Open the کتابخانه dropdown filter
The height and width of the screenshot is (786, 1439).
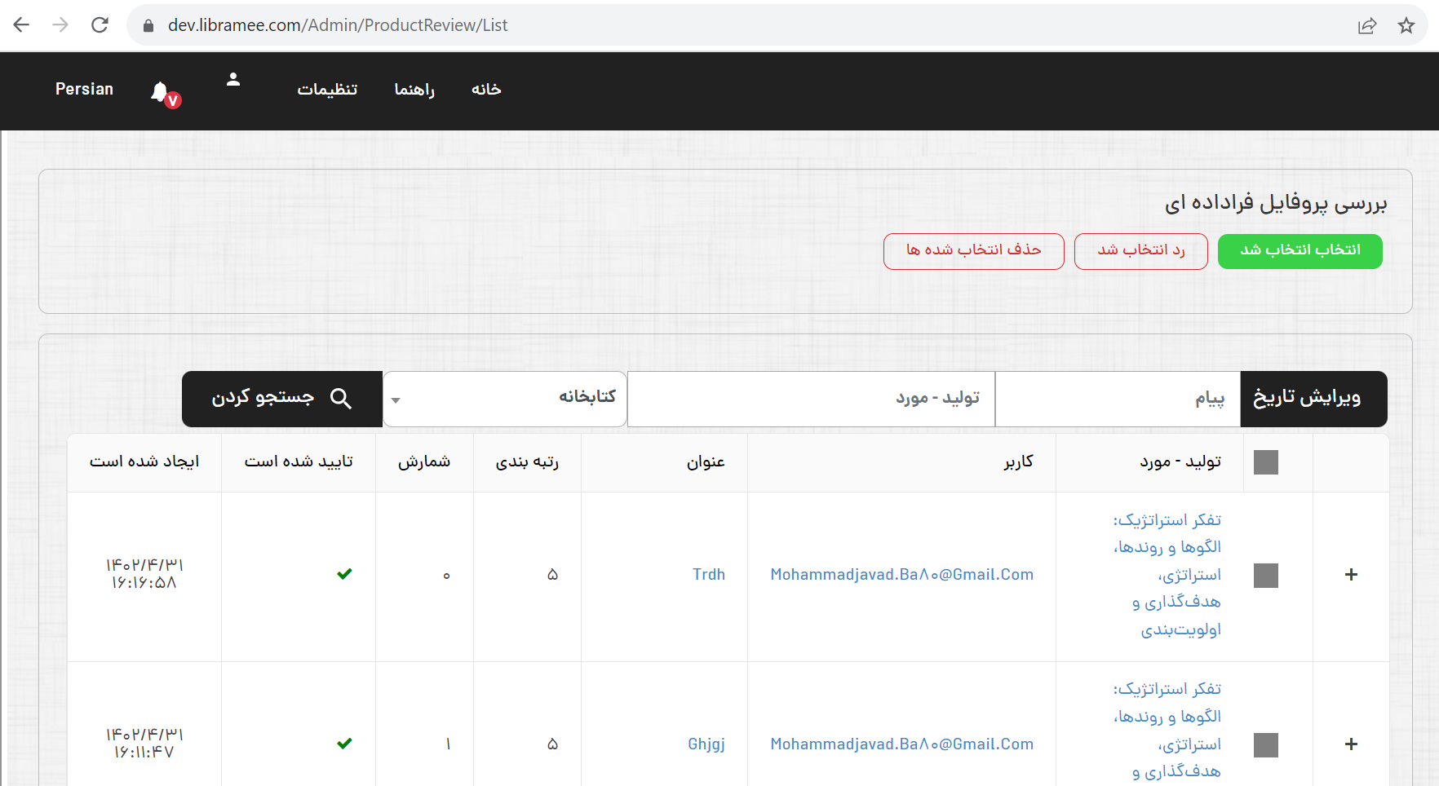pyautogui.click(x=505, y=399)
